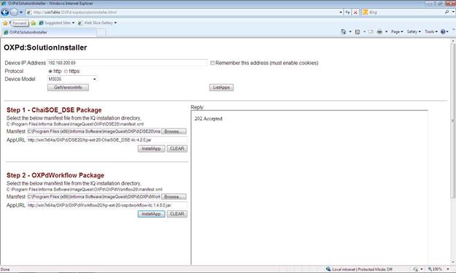Click the Refresh icon beside address bar
This screenshot has width=456, height=273.
348,12
